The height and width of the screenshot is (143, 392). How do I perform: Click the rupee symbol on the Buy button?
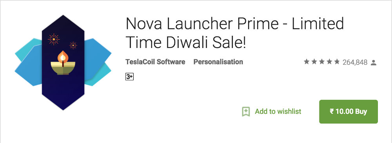(332, 111)
